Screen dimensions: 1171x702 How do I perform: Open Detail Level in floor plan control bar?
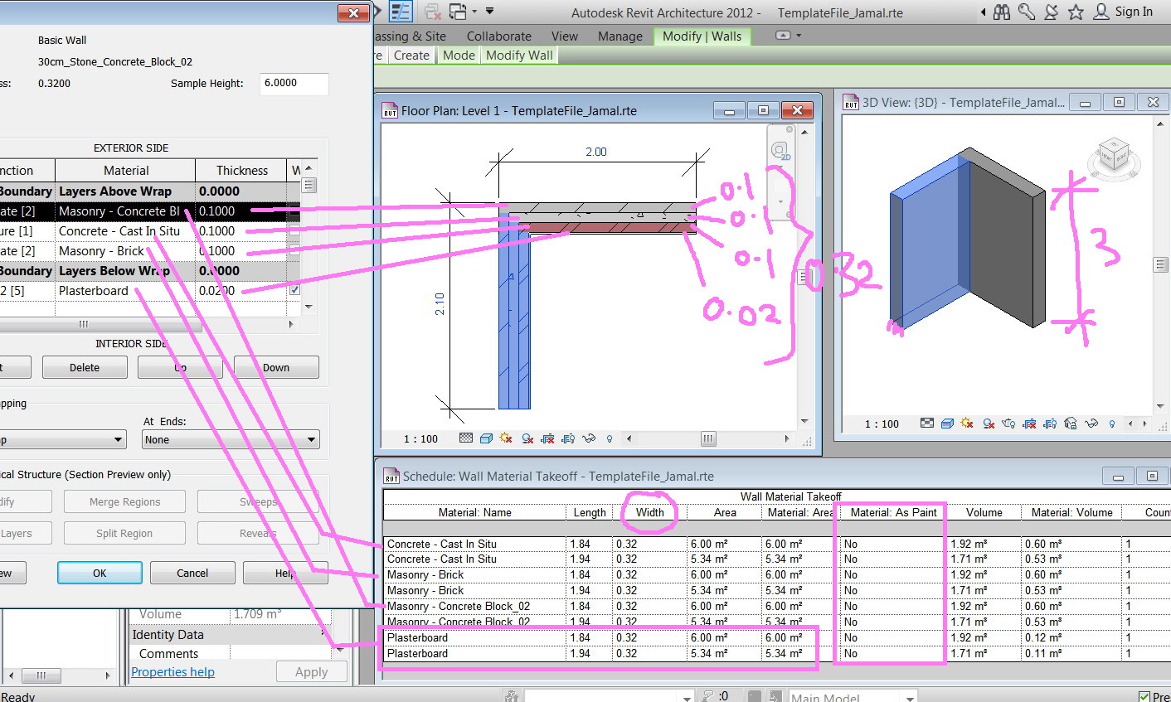pyautogui.click(x=466, y=438)
